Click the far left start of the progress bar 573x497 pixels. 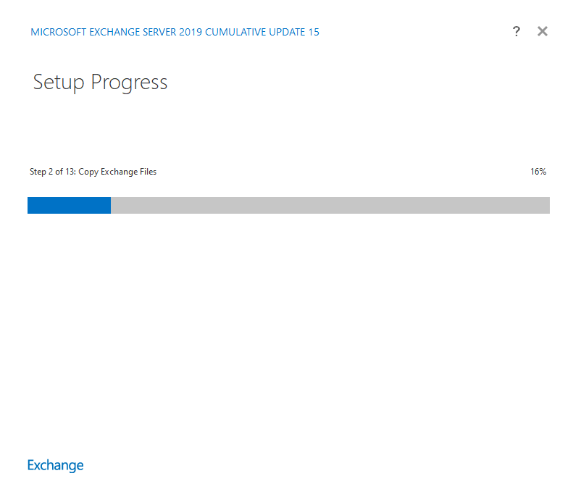(x=30, y=206)
